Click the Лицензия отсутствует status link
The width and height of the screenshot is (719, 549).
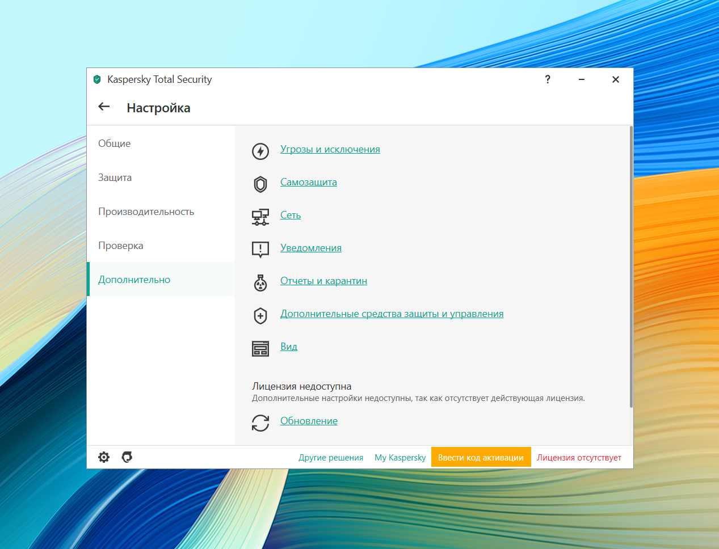coord(579,458)
